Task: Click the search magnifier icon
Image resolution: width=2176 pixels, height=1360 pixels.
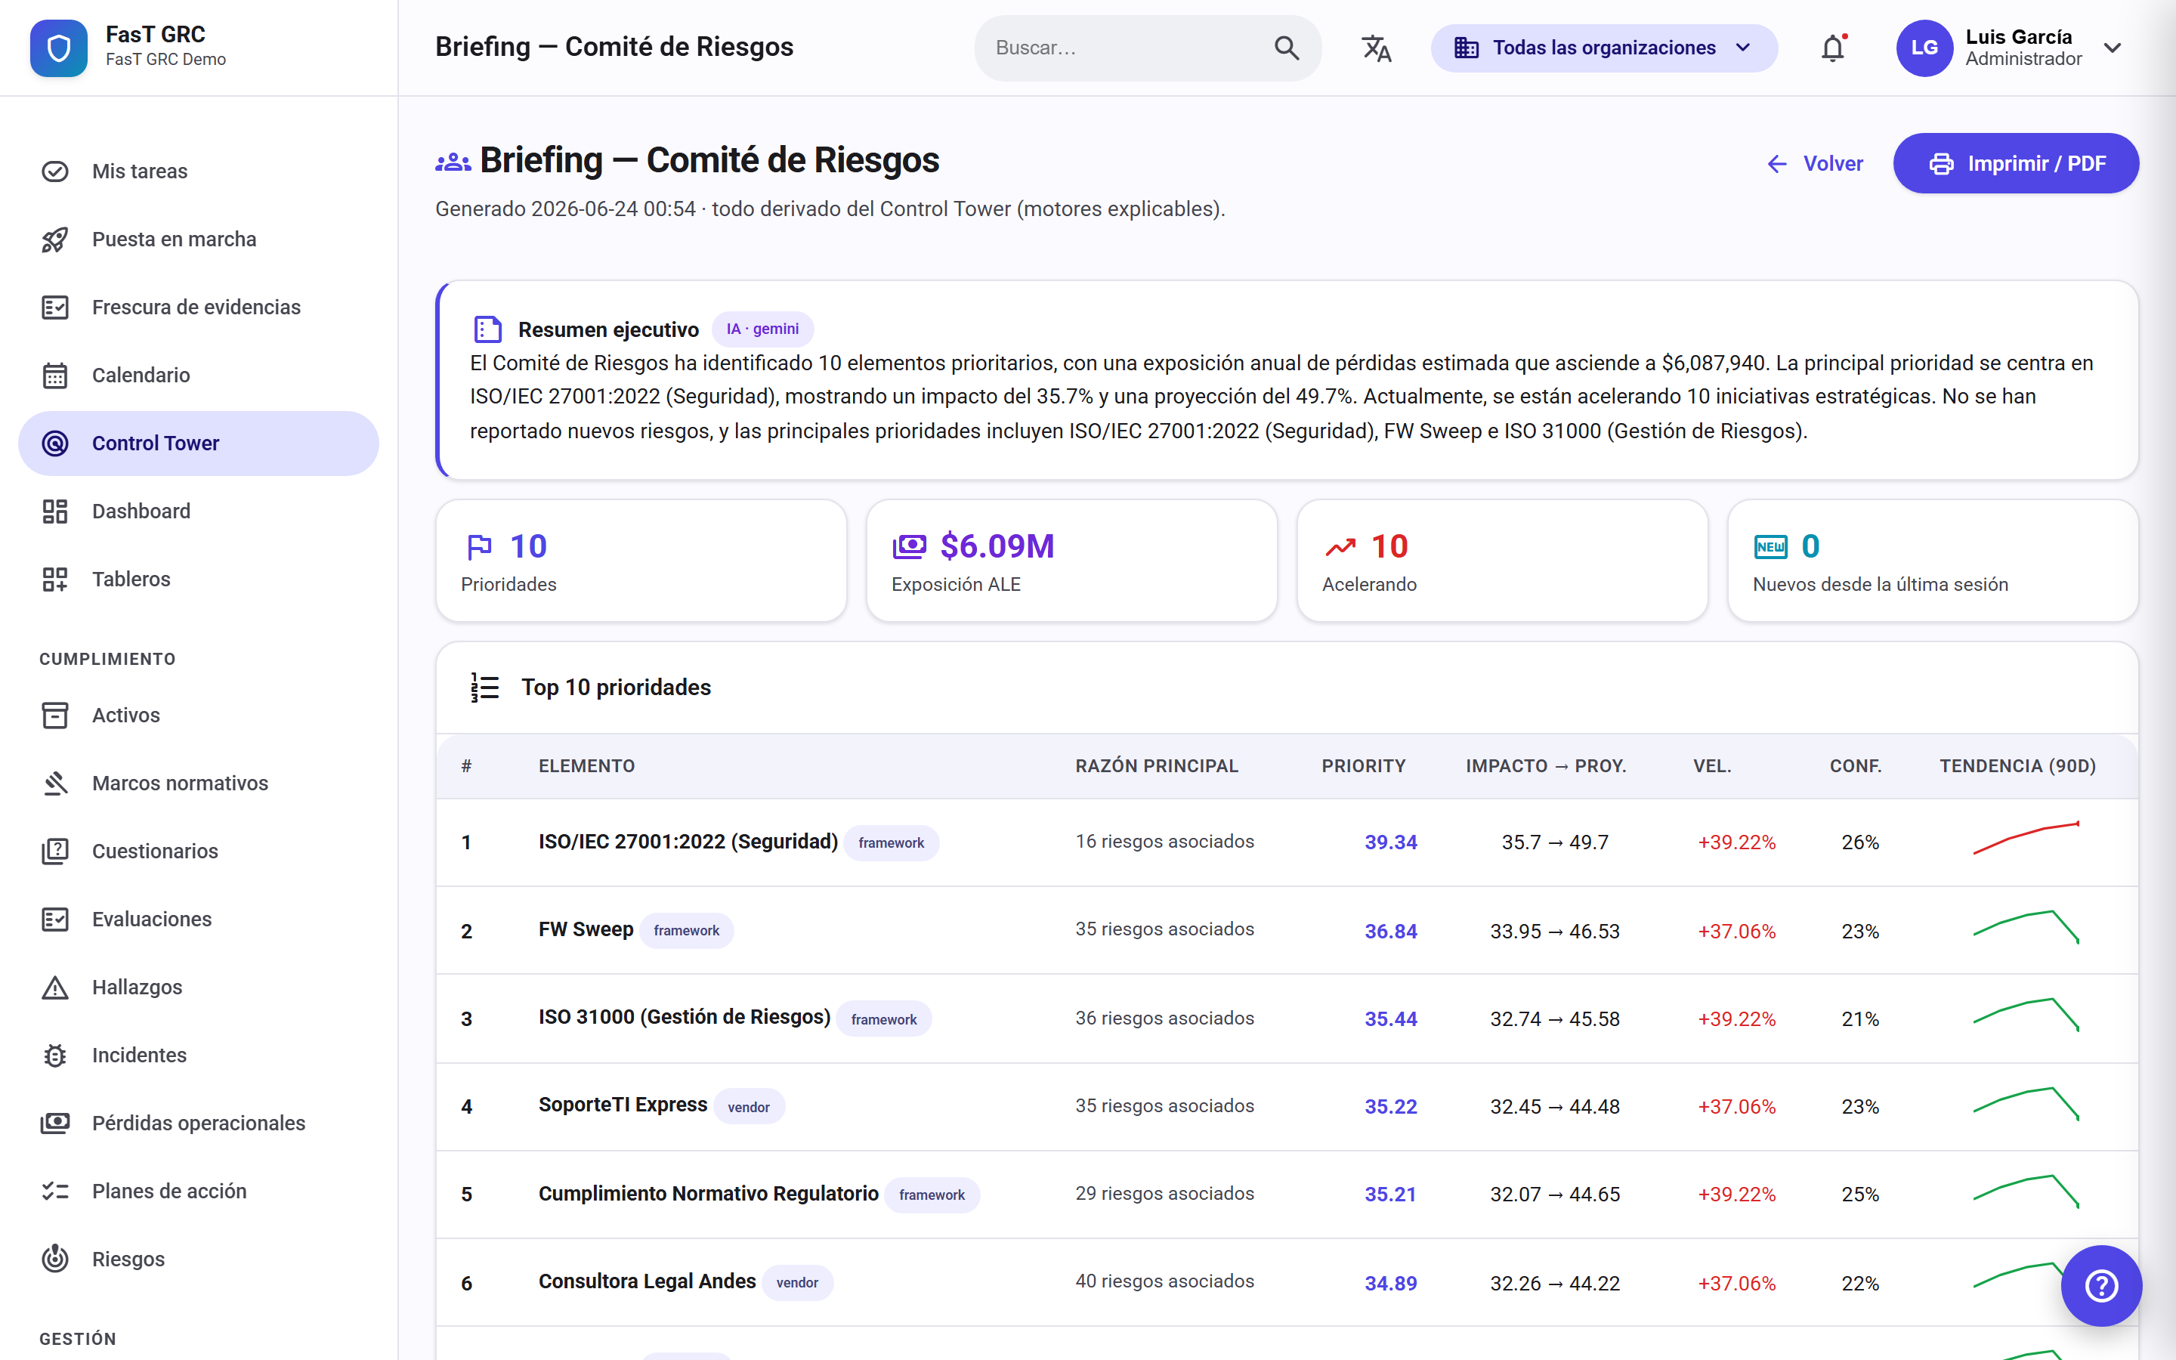Action: [x=1287, y=48]
